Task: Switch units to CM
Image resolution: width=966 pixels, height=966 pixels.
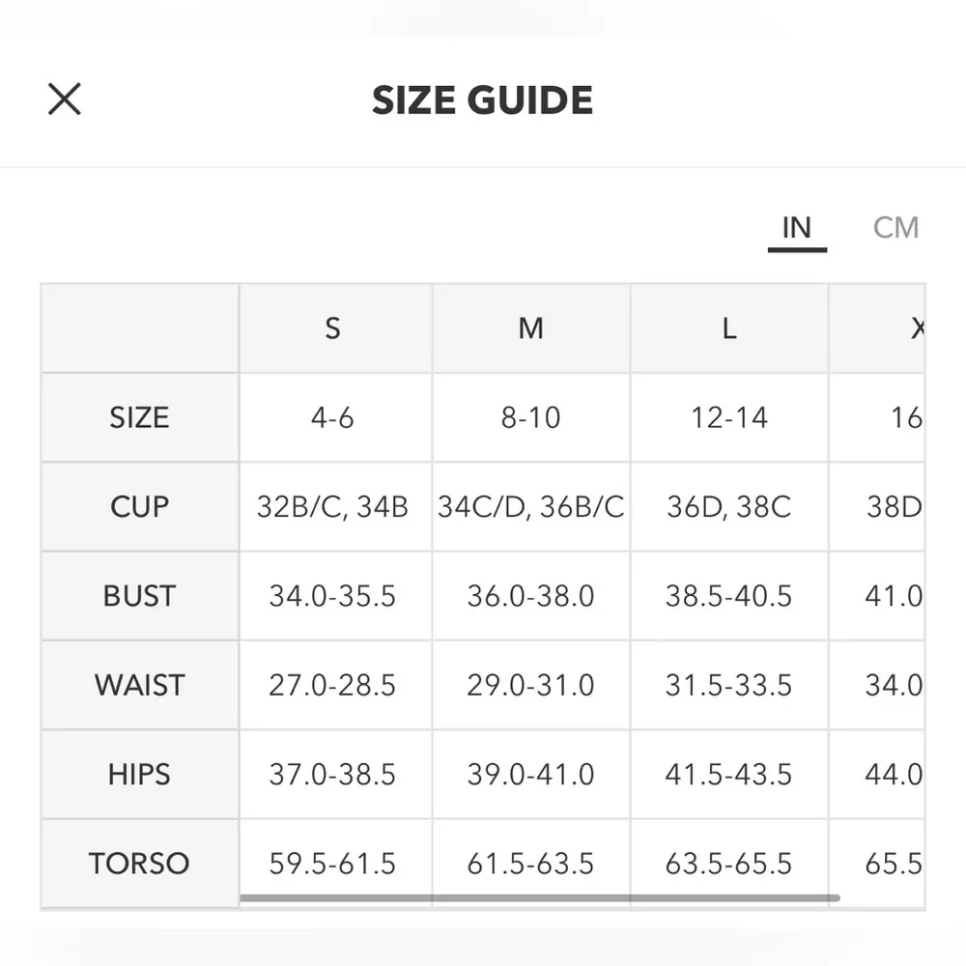Action: pyautogui.click(x=895, y=228)
